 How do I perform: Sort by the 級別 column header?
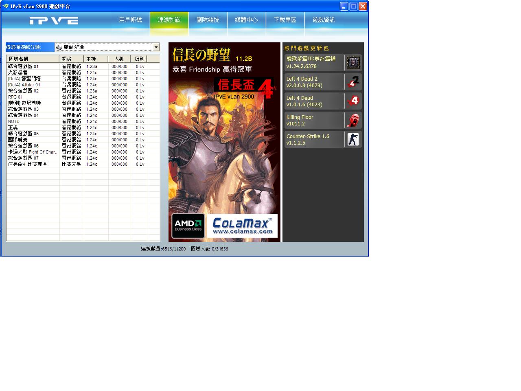(x=139, y=59)
